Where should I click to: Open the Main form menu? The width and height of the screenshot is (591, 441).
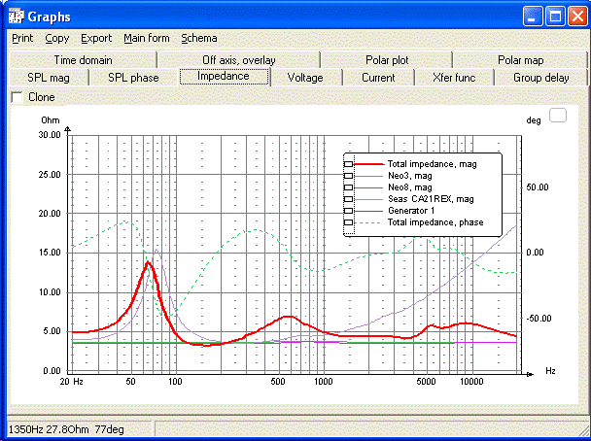click(x=147, y=39)
